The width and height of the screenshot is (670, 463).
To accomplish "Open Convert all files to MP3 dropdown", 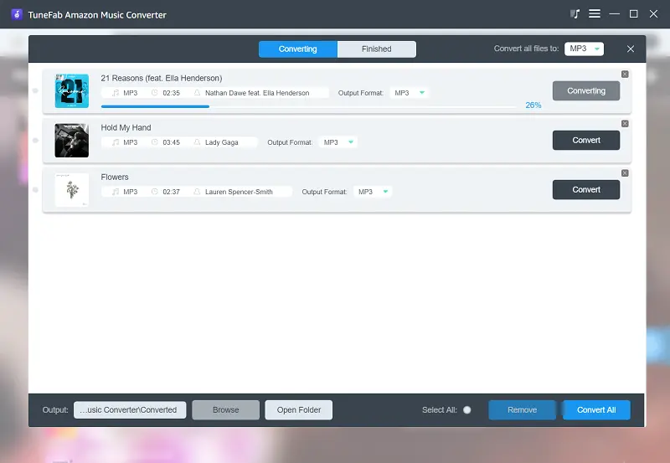I will (x=584, y=49).
